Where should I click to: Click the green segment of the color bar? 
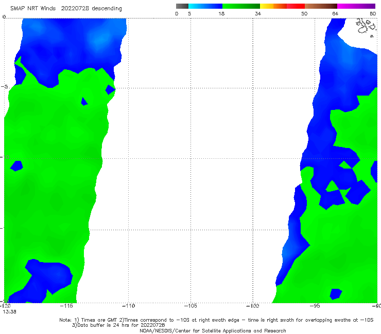click(241, 6)
